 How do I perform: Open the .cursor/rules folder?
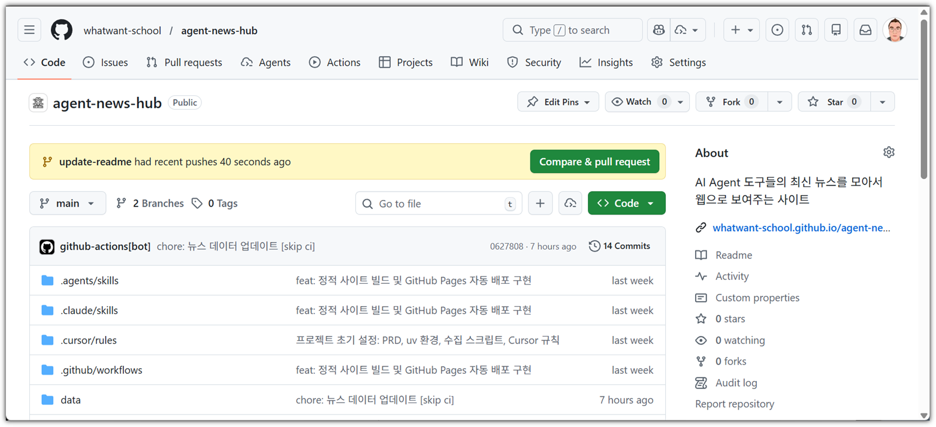pos(89,340)
